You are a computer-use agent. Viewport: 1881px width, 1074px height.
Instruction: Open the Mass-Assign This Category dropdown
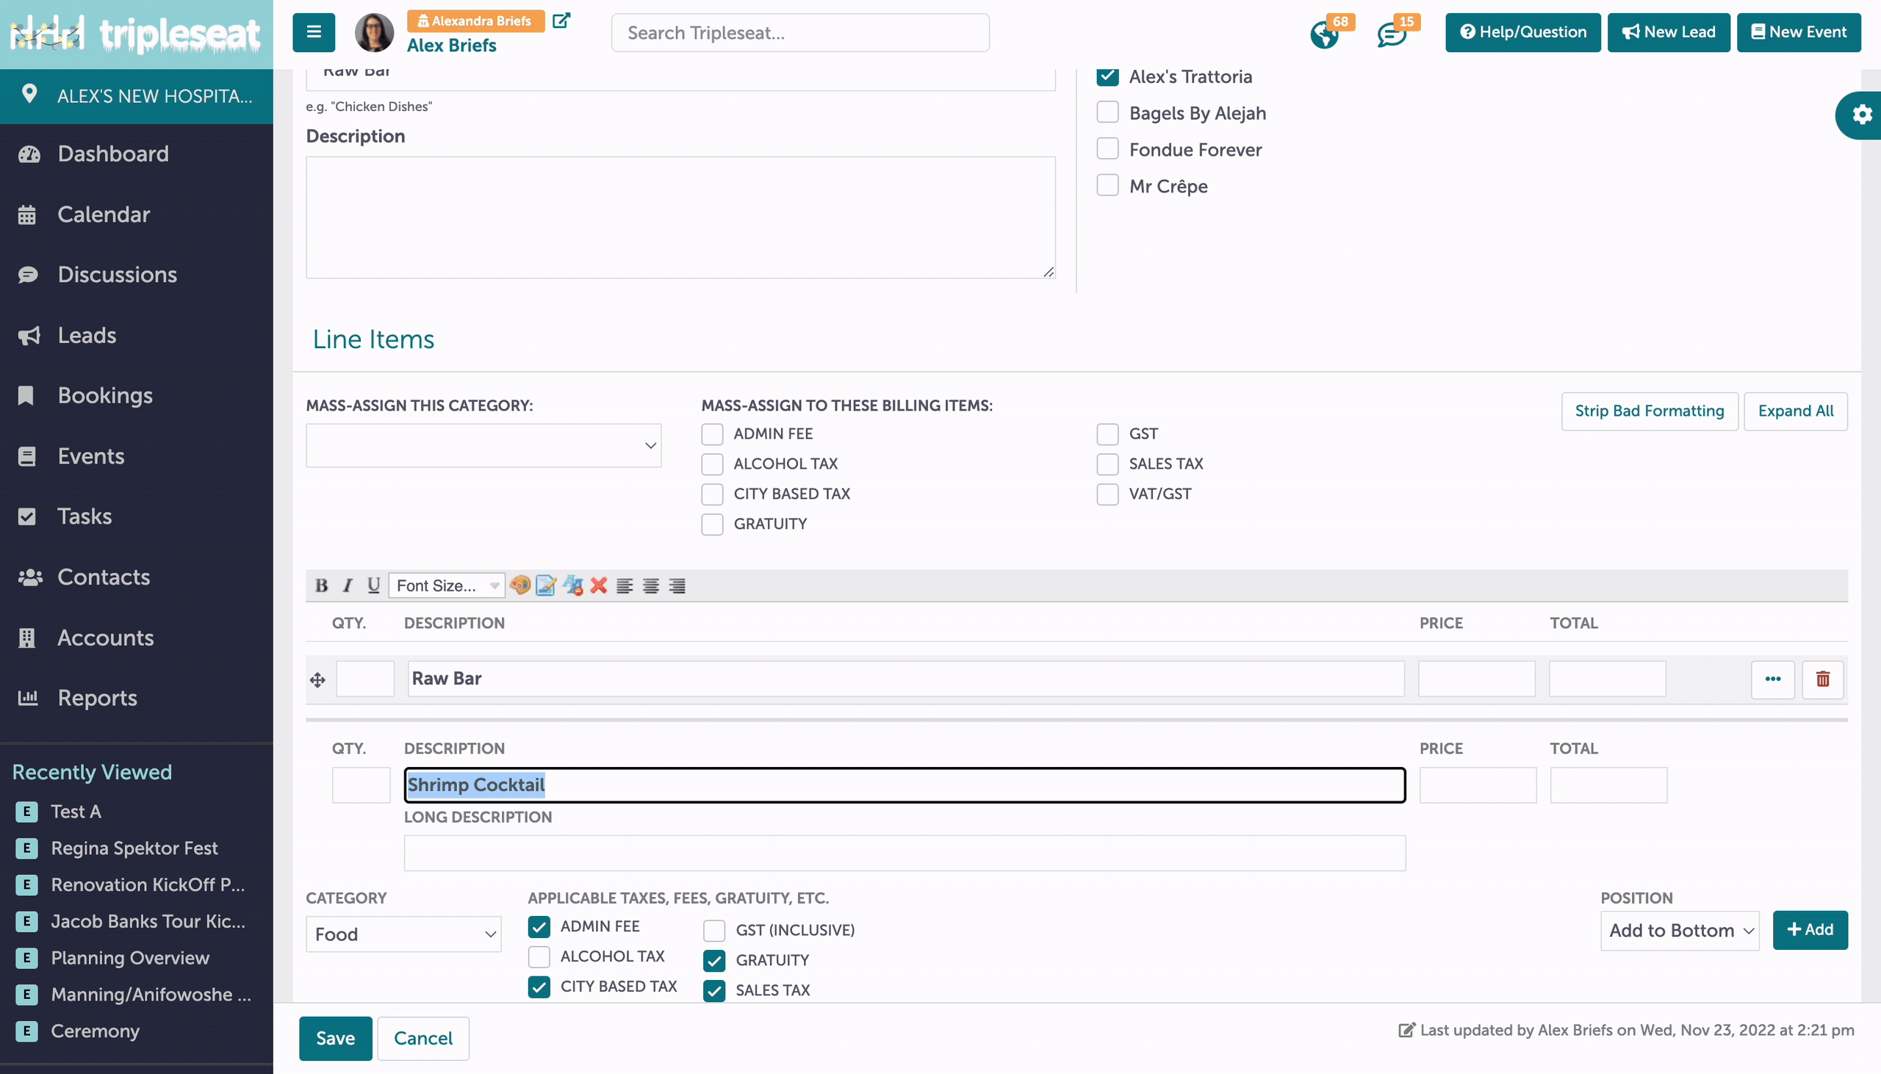coord(484,444)
